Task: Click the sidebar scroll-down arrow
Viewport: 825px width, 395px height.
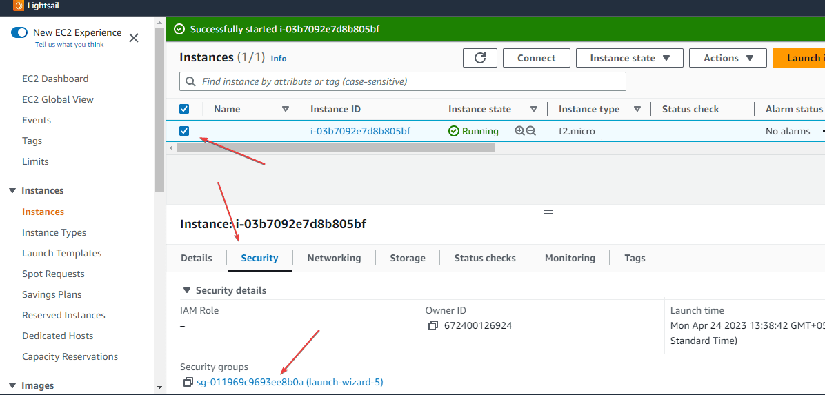Action: 159,387
